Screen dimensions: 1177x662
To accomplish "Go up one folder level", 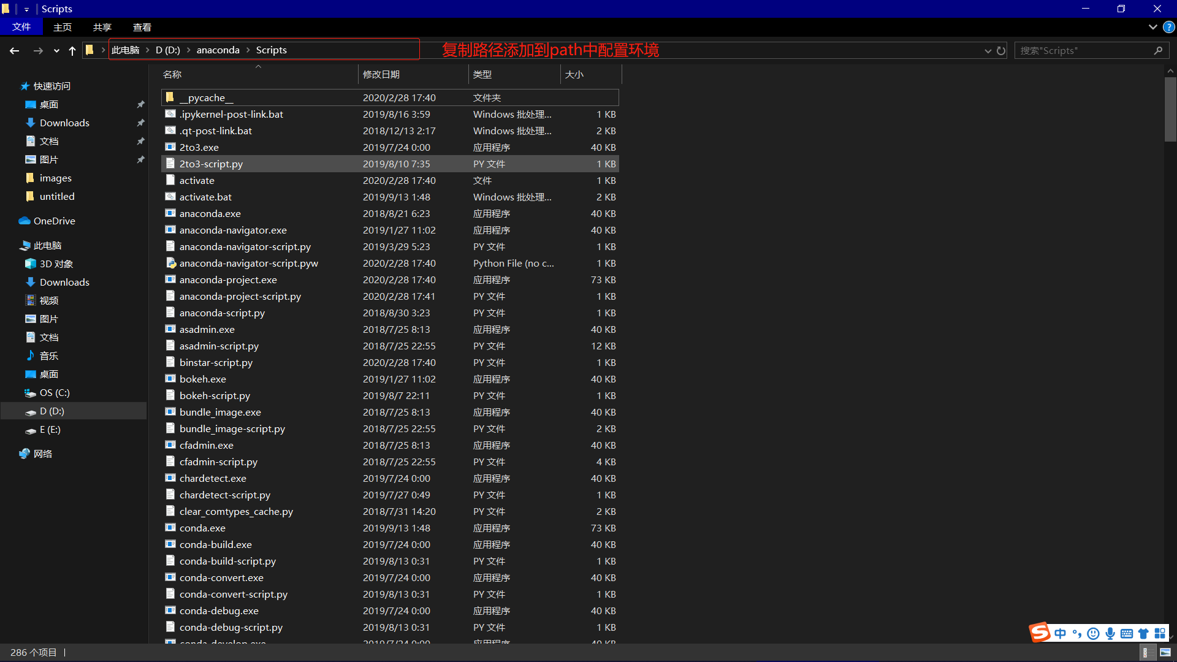I will (72, 51).
